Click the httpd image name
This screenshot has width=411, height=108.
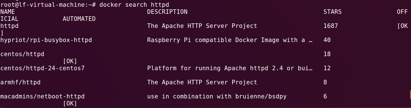(x=10, y=26)
